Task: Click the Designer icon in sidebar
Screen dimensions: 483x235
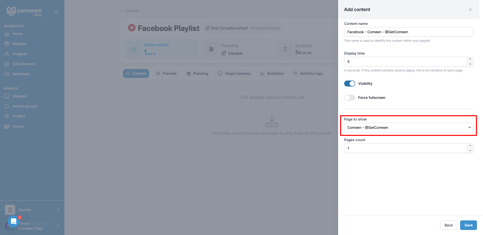Action: 7,54
